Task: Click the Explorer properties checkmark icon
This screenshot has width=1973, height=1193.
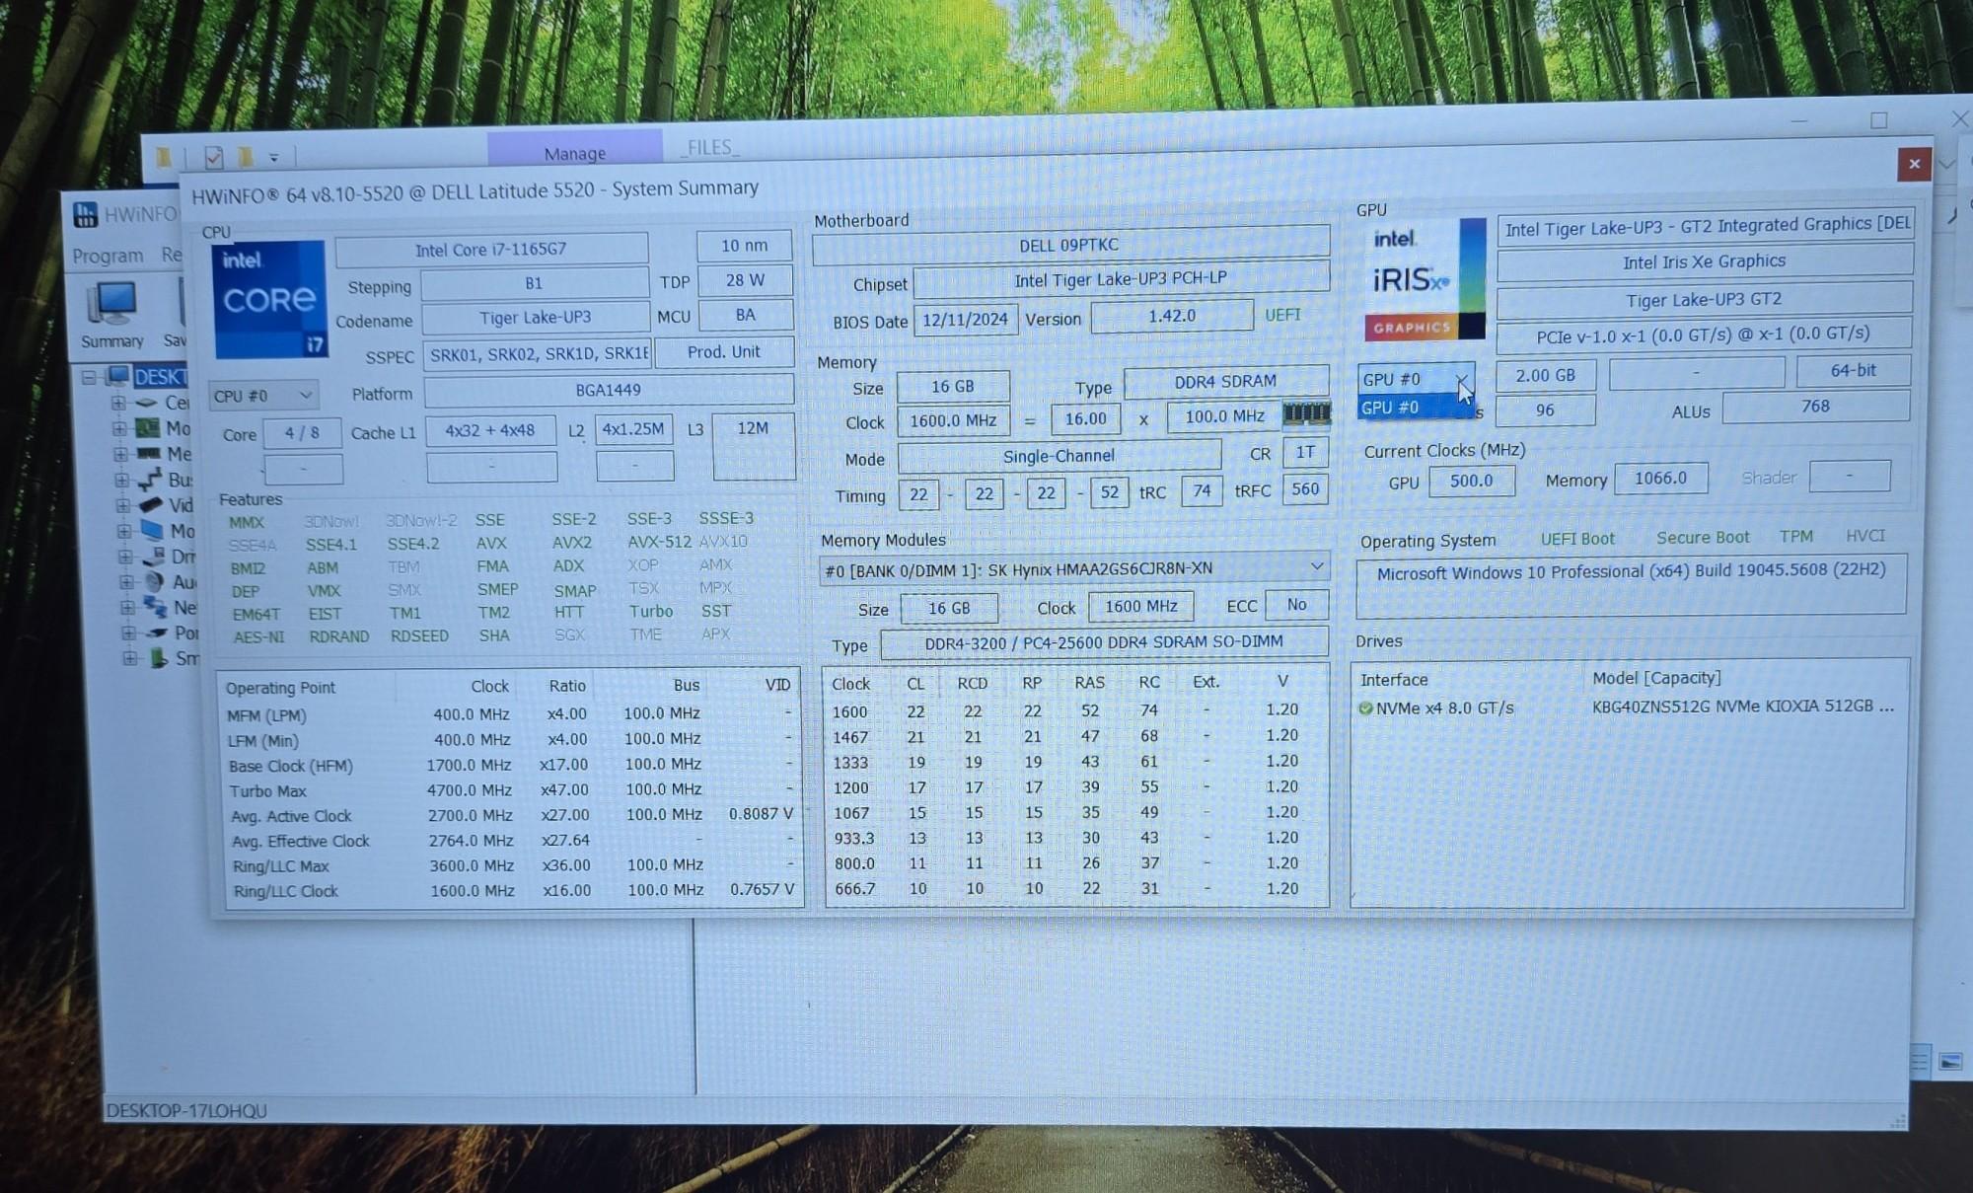Action: point(213,156)
